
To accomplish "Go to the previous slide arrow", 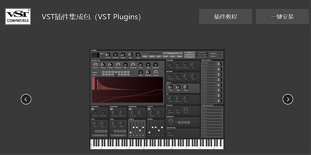I will coord(26,99).
